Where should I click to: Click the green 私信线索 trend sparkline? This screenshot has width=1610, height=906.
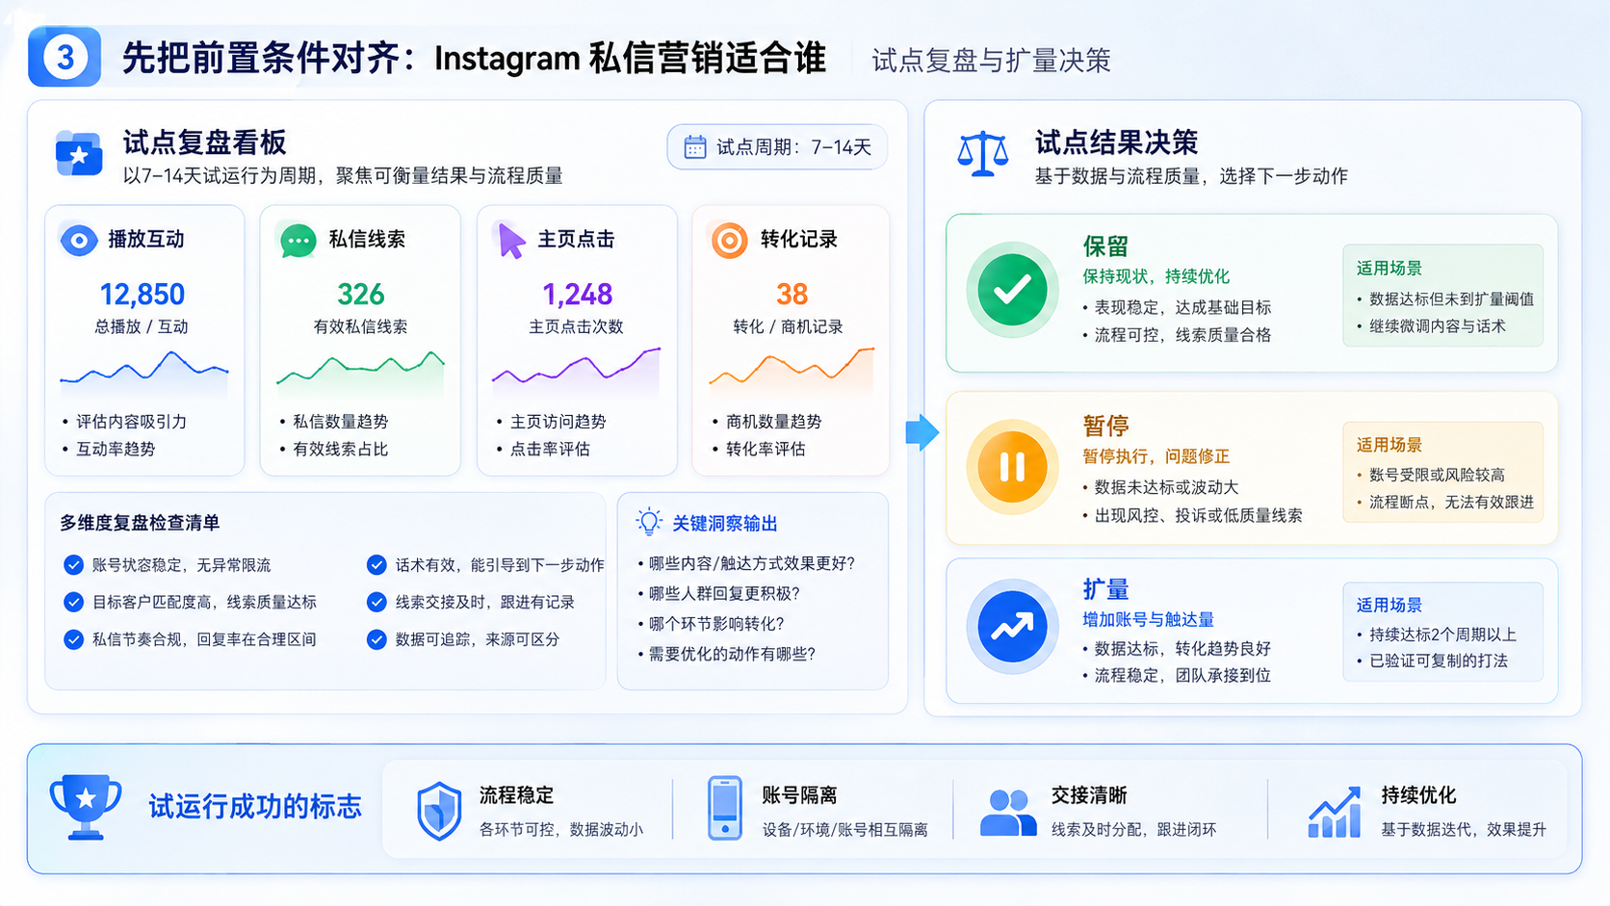tap(360, 373)
